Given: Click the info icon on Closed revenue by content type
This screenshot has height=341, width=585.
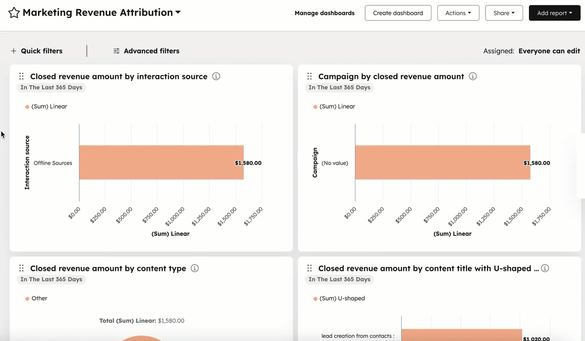Looking at the screenshot, I should point(195,268).
